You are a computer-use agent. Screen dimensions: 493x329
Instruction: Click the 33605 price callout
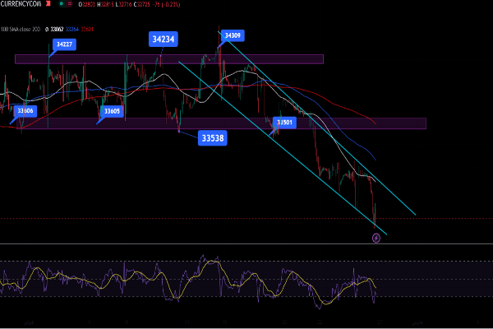(111, 111)
